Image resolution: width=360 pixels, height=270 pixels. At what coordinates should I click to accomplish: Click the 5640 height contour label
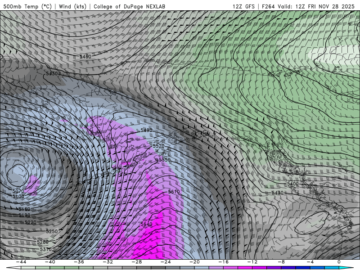pos(146,224)
